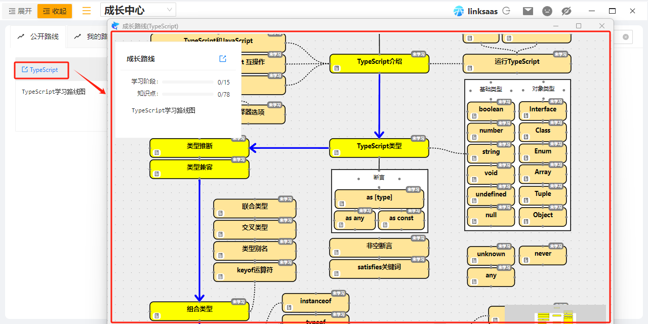648x324 pixels.
Task: Select the 运行TypeScript node
Action: tap(517, 64)
